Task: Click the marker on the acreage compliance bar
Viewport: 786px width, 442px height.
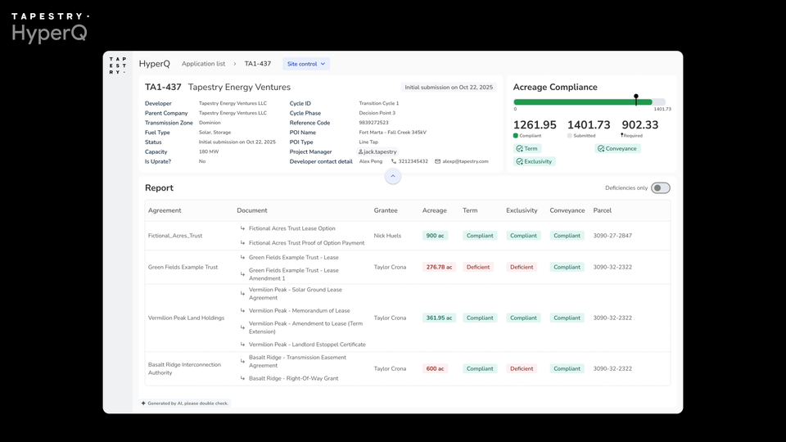Action: click(636, 100)
